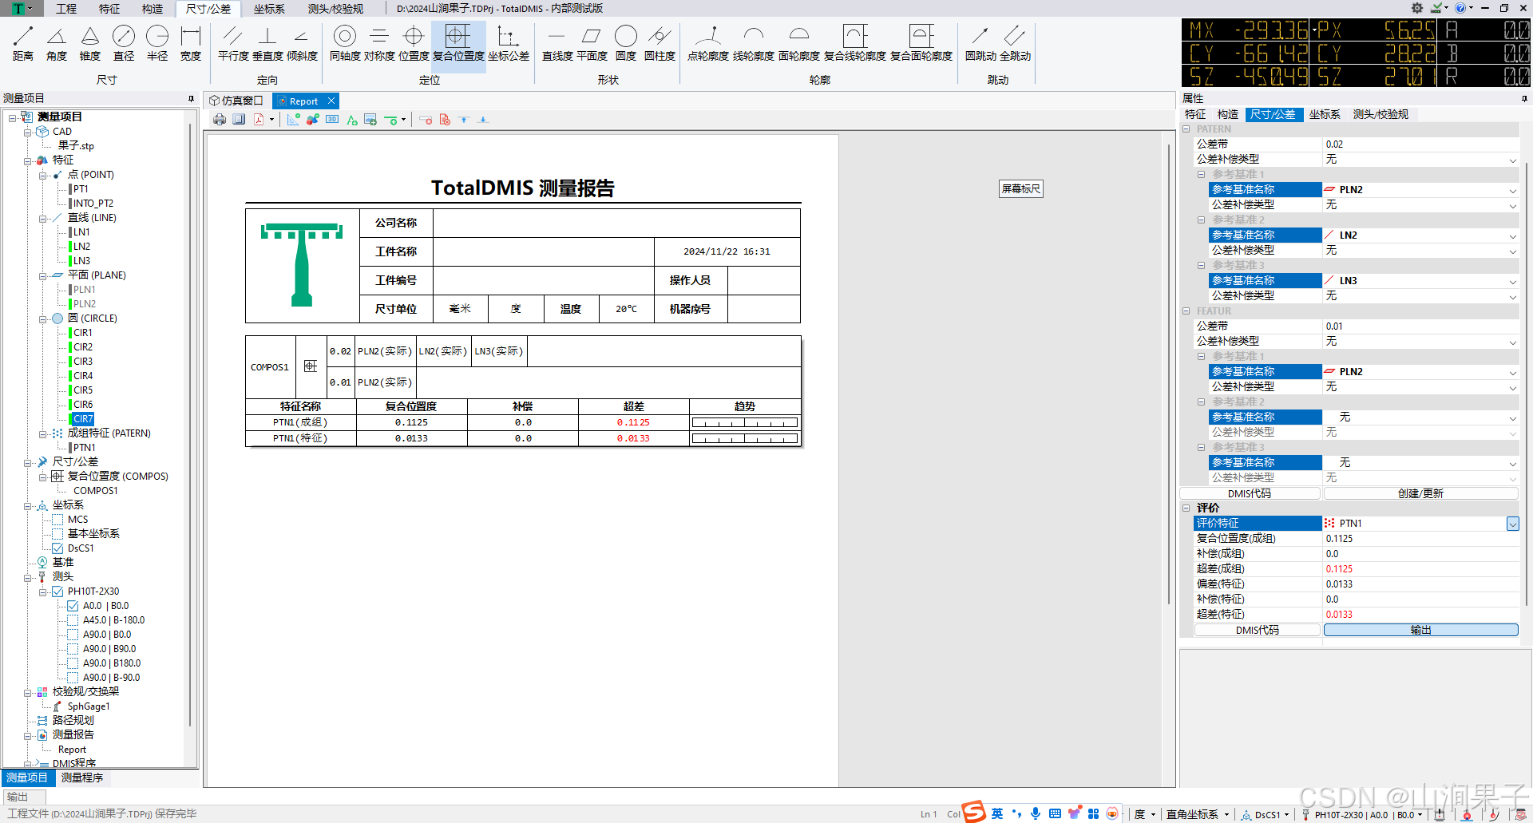Choose the 同轴度 coaxiality tolerance

pyautogui.click(x=345, y=43)
